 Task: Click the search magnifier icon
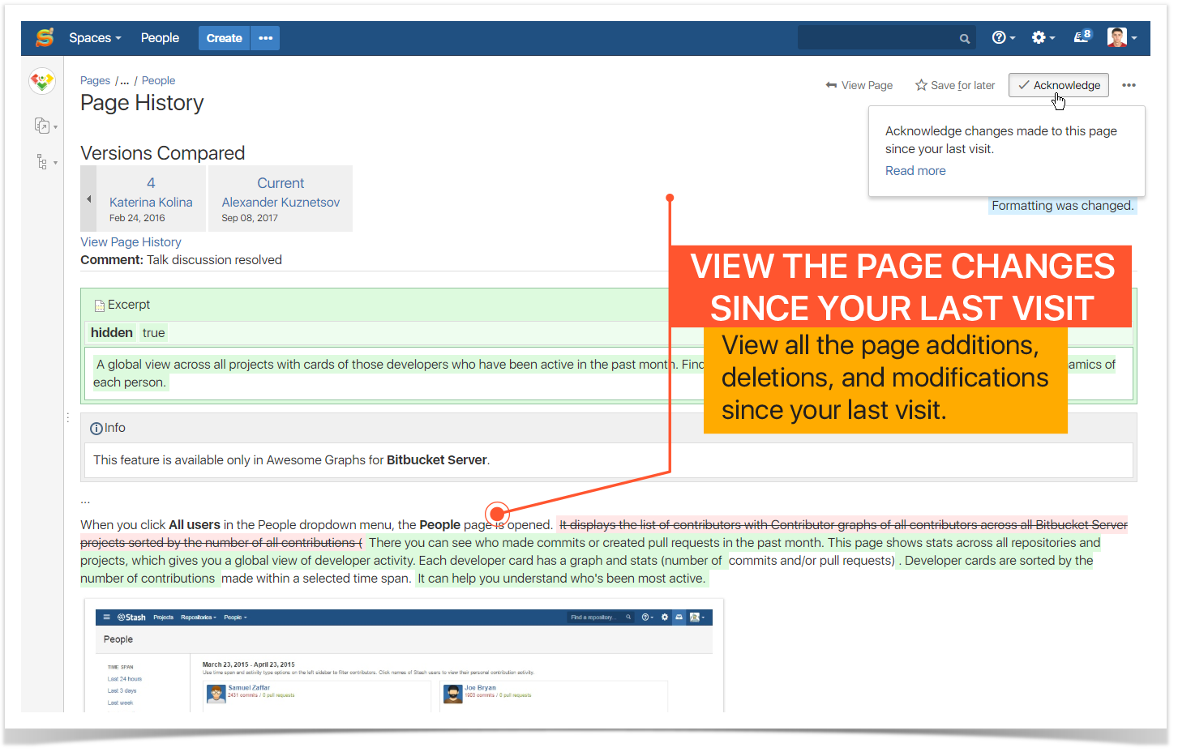tap(965, 38)
